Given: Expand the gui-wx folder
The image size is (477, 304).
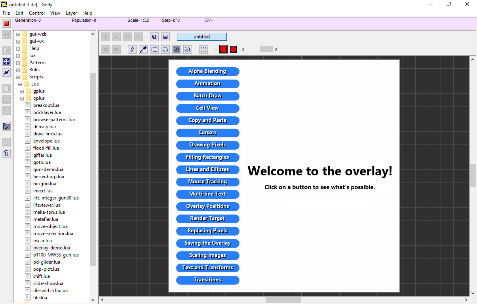Looking at the screenshot, I should [18, 42].
